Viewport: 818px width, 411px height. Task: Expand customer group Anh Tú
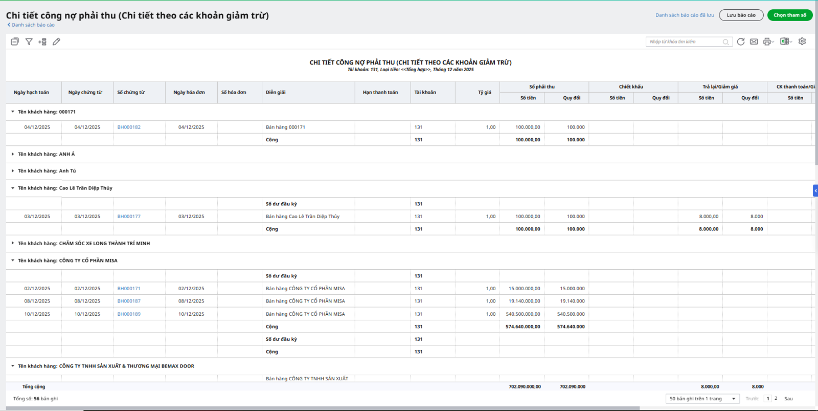coord(13,171)
